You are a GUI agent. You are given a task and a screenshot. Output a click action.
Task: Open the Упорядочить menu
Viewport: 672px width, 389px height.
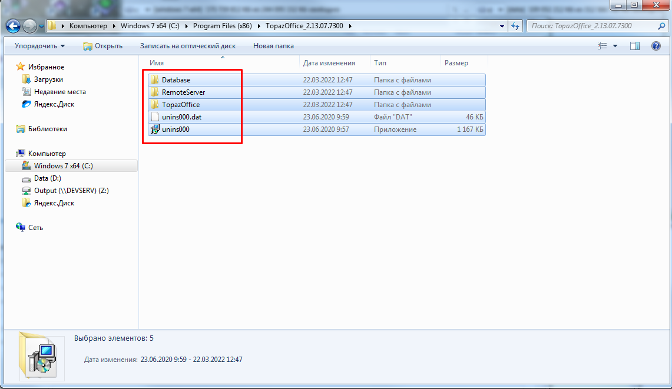pos(39,46)
